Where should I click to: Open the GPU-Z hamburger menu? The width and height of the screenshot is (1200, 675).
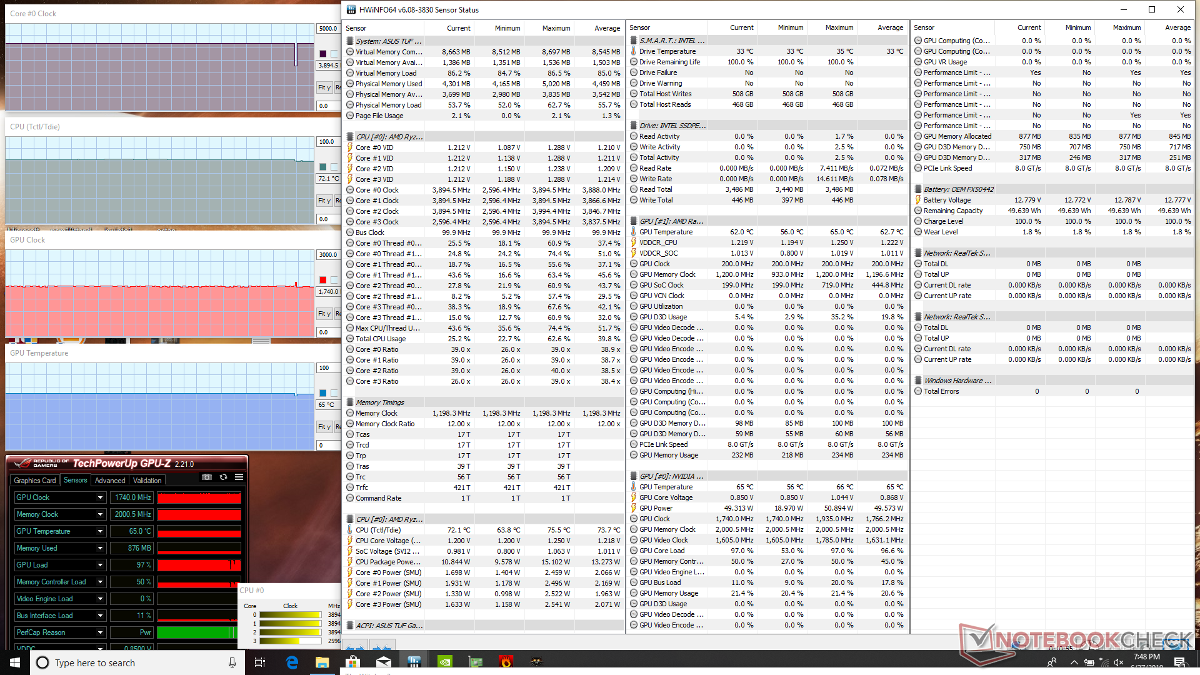click(x=239, y=477)
